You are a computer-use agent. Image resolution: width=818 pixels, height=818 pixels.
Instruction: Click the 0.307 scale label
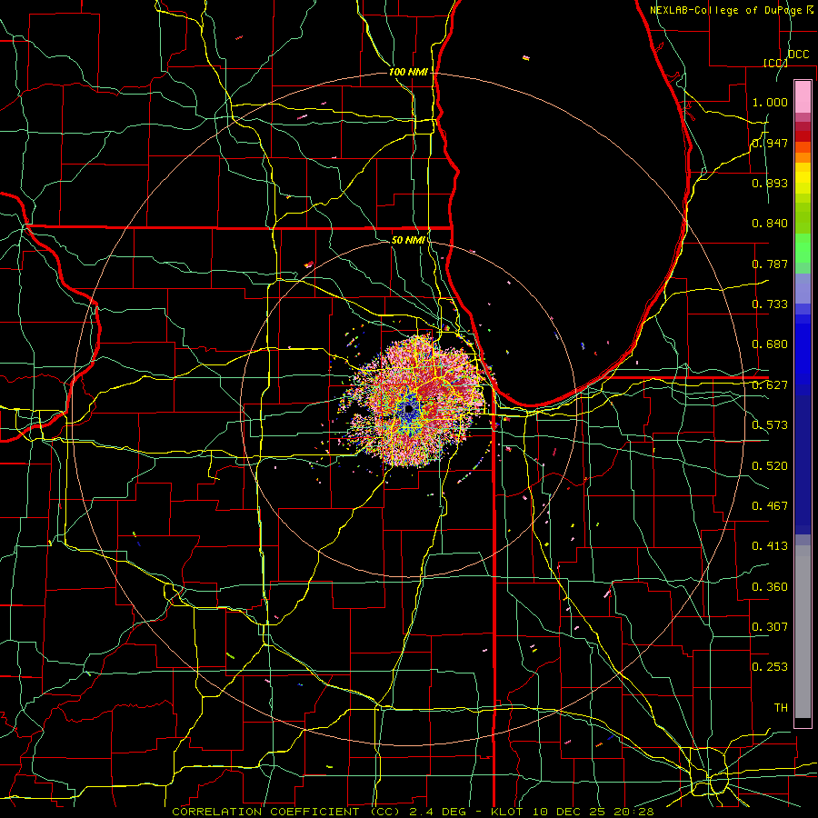point(770,627)
